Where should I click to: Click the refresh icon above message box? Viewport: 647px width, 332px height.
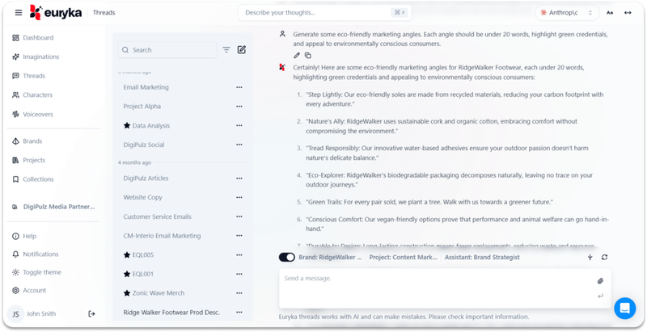click(x=604, y=257)
